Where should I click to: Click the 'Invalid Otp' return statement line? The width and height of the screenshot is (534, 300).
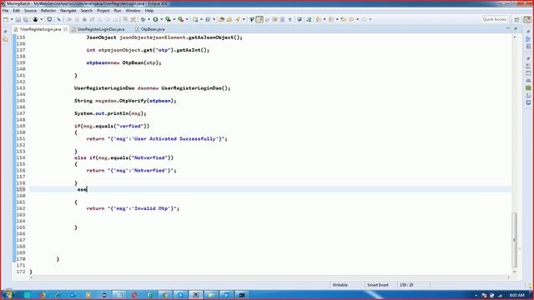[x=133, y=208]
